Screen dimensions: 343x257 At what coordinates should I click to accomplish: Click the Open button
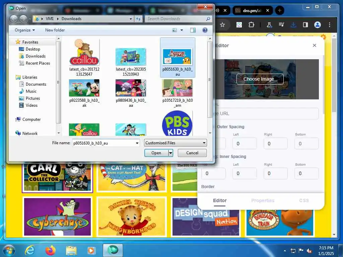tap(156, 153)
